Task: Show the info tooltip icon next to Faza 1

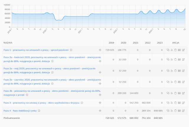Action: point(71,50)
